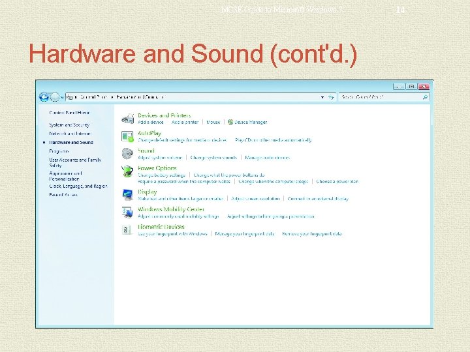Click Manage audio devices link
Image resolution: width=470 pixels, height=352 pixels.
point(268,158)
